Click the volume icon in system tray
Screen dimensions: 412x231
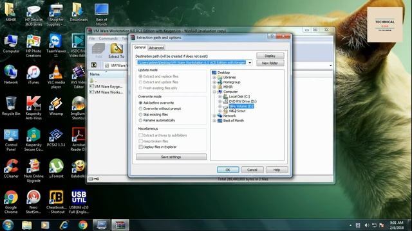(367, 225)
